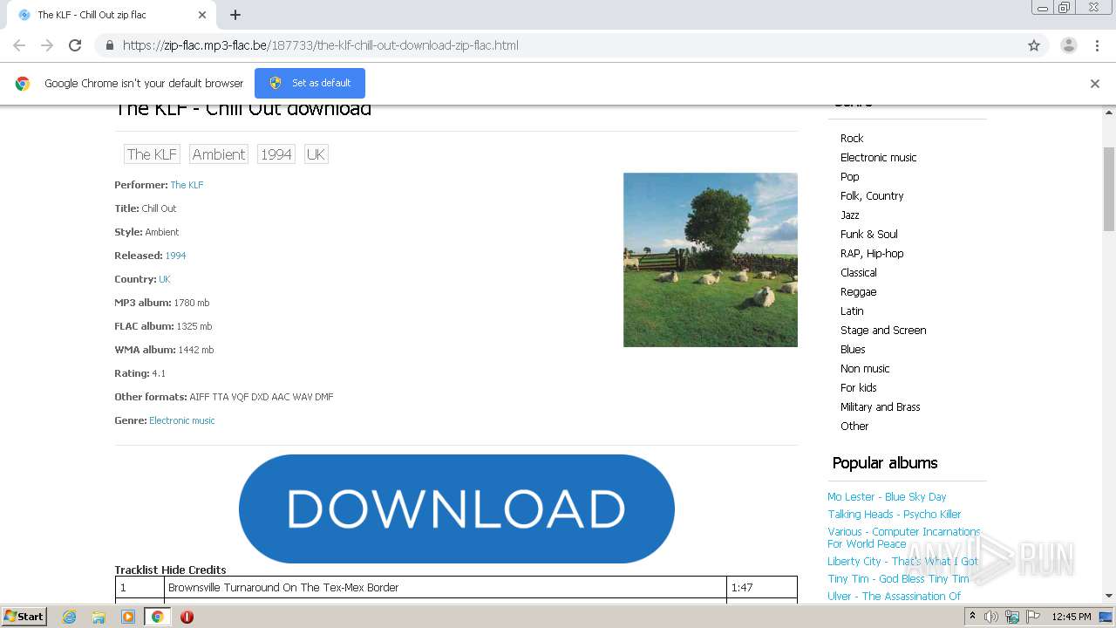Click Hide Credits next to Tracklist
Image resolution: width=1116 pixels, height=628 pixels.
coord(194,570)
